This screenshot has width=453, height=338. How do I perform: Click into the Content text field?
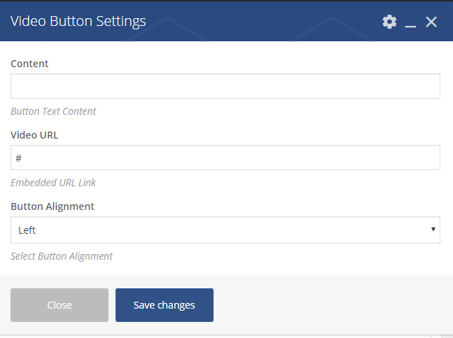[225, 86]
